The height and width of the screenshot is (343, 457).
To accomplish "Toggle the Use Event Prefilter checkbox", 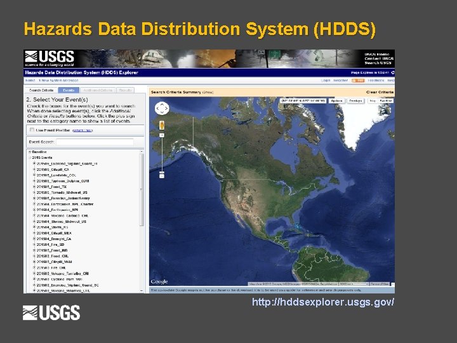I will point(32,130).
